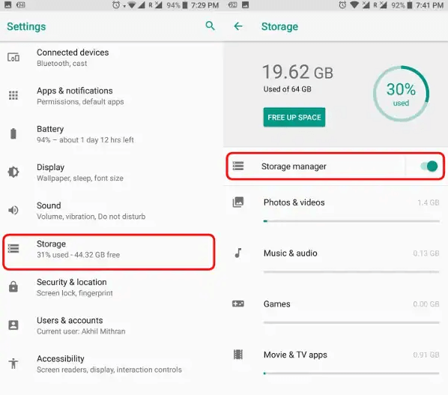Open Security & location settings
The image size is (448, 395).
click(x=112, y=287)
